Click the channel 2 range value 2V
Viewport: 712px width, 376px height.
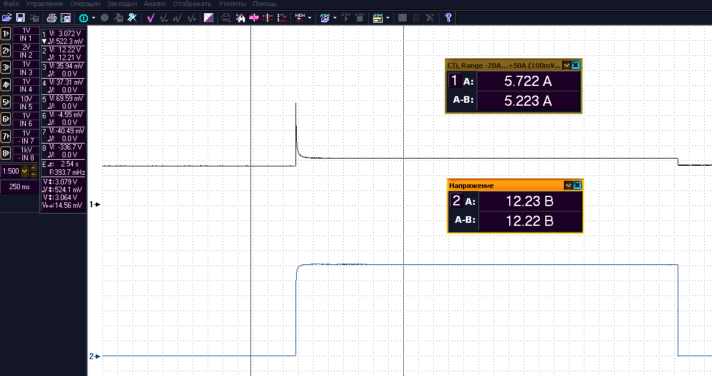click(26, 47)
